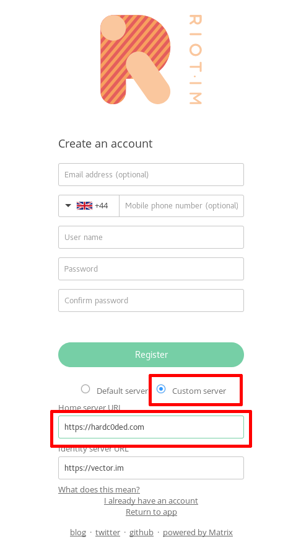Click the vertical RIOT.IM wordmark
The width and height of the screenshot is (301, 547).
tap(196, 60)
